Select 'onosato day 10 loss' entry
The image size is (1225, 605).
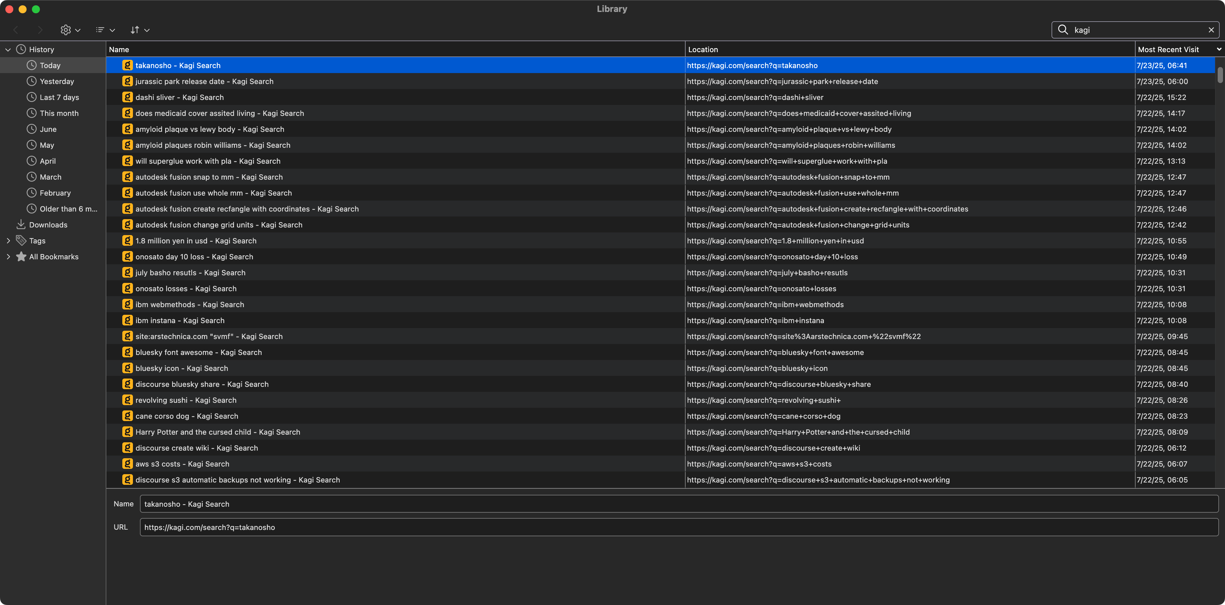pyautogui.click(x=661, y=256)
